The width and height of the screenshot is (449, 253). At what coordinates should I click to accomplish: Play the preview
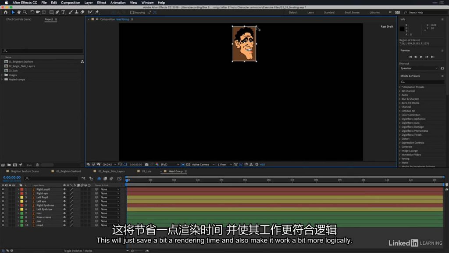click(x=421, y=57)
